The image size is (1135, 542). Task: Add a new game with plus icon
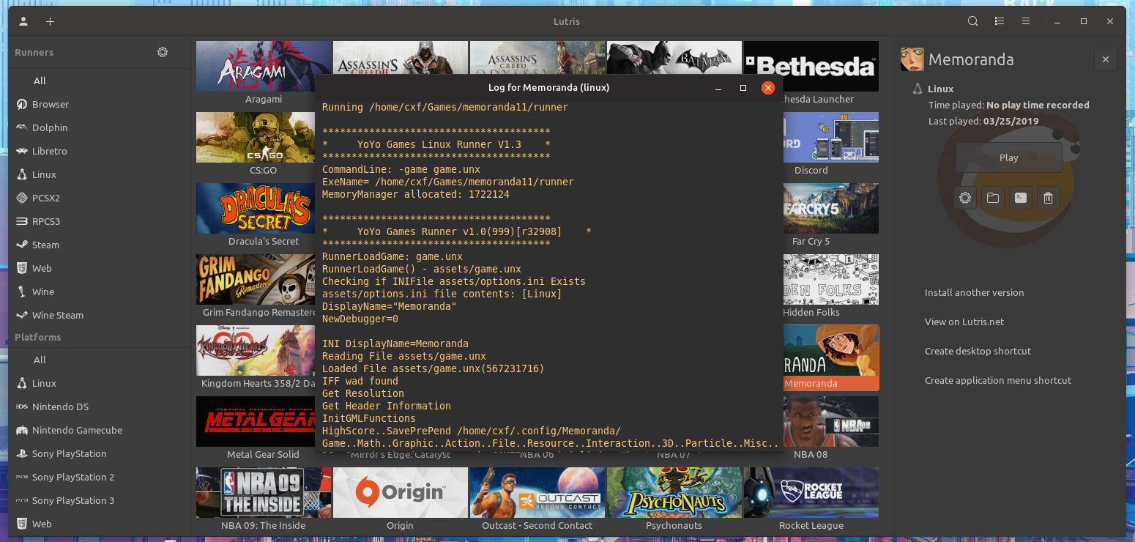coord(50,21)
